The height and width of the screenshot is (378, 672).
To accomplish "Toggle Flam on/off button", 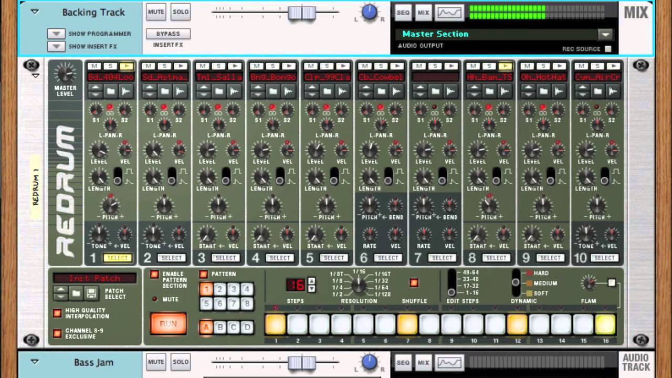I will [612, 283].
